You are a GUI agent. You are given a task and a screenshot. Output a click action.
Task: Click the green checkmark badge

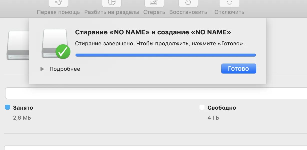click(x=63, y=52)
